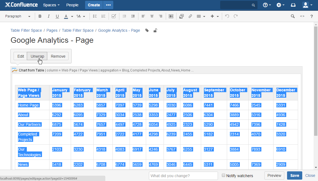The width and height of the screenshot is (318, 181).
Task: Insert files and images
Action: coord(181,16)
